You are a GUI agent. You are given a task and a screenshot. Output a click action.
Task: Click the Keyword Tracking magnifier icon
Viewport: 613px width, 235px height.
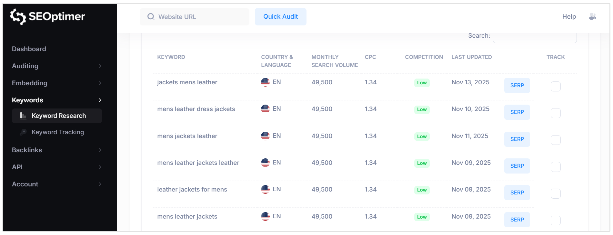pyautogui.click(x=23, y=132)
